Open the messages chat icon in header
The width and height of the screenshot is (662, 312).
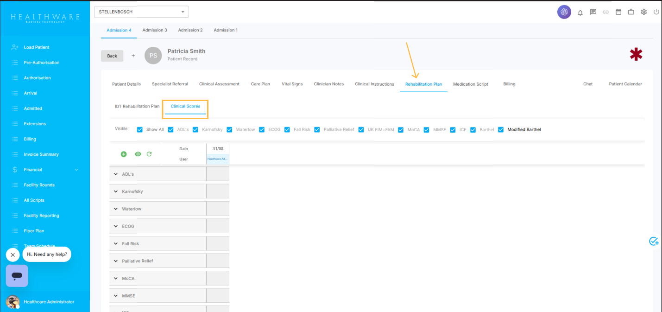point(593,12)
